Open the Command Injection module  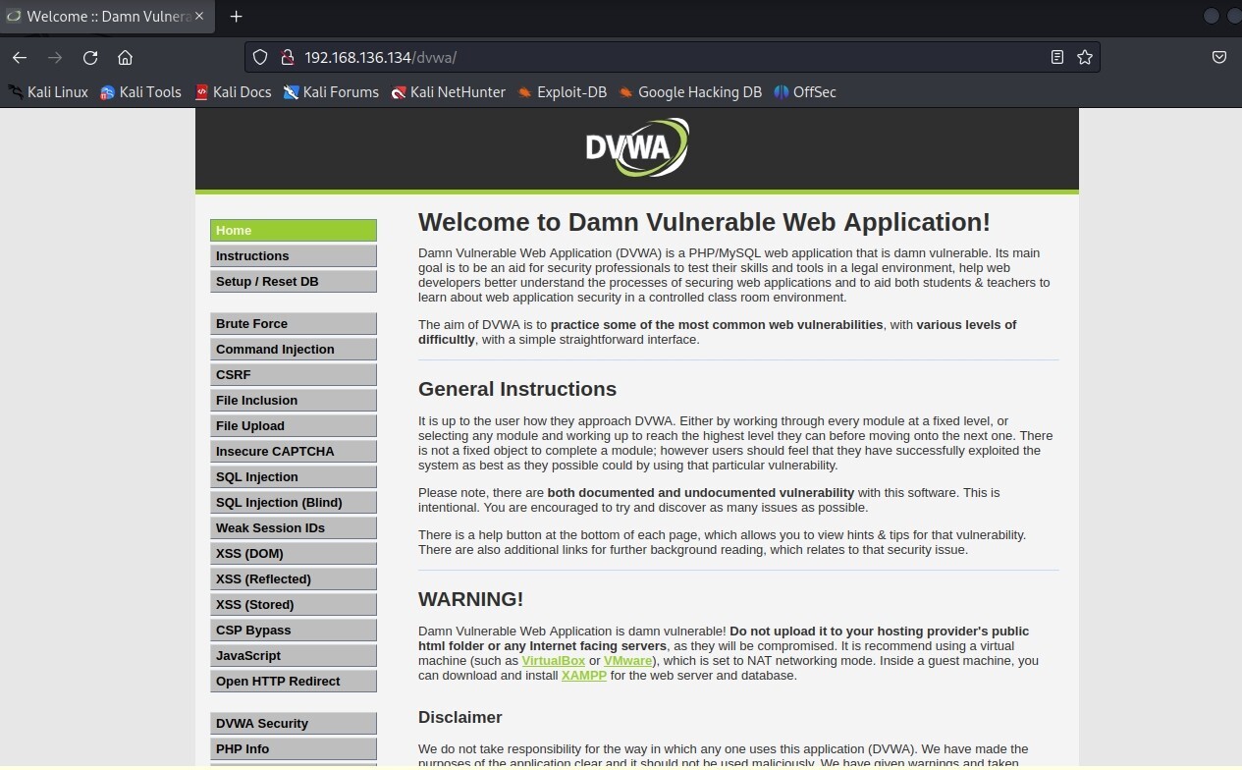(x=294, y=349)
